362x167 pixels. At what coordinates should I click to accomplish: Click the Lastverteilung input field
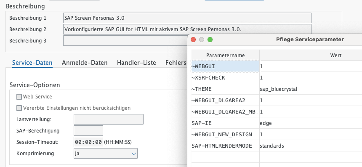pyautogui.click(x=109, y=119)
